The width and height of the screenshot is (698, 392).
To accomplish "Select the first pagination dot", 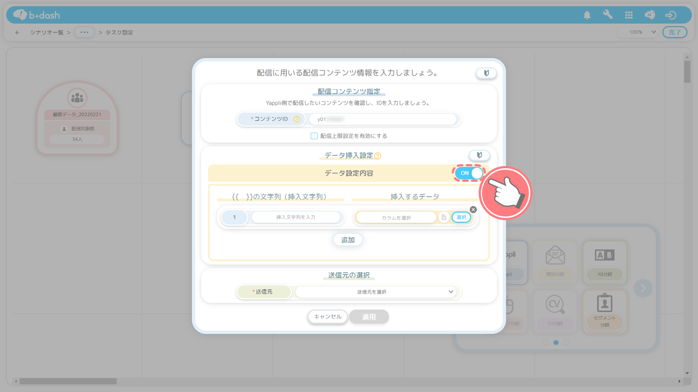I will point(545,343).
